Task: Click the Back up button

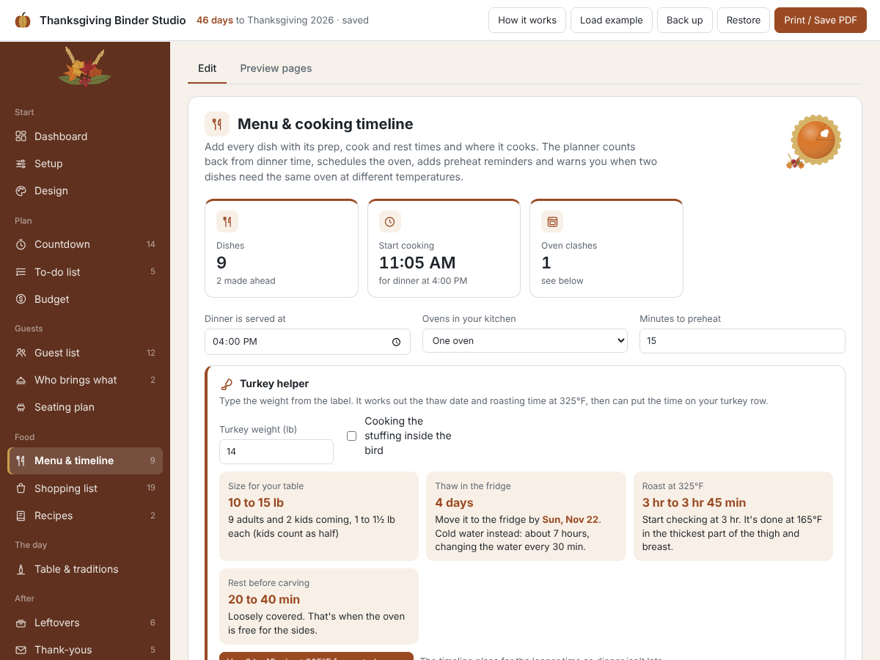Action: coord(685,21)
